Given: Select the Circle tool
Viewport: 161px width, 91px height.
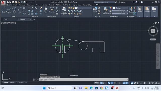Looking at the screenshot, I should pos(14,10).
